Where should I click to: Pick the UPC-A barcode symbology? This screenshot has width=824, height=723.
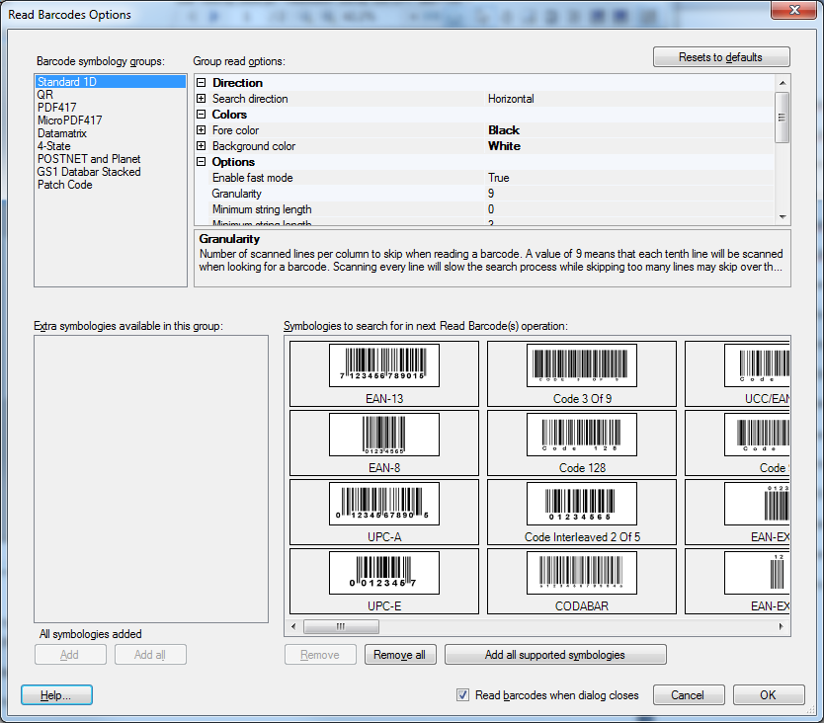(384, 512)
